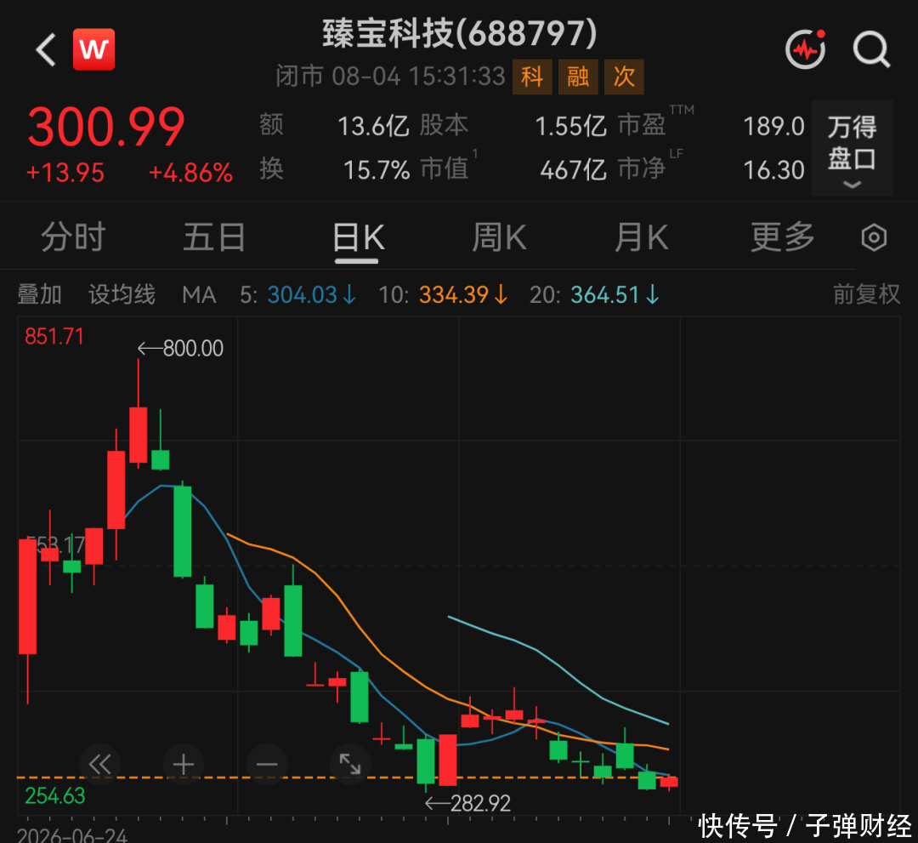
Task: Zoom out chart with minus icon
Action: pyautogui.click(x=267, y=765)
